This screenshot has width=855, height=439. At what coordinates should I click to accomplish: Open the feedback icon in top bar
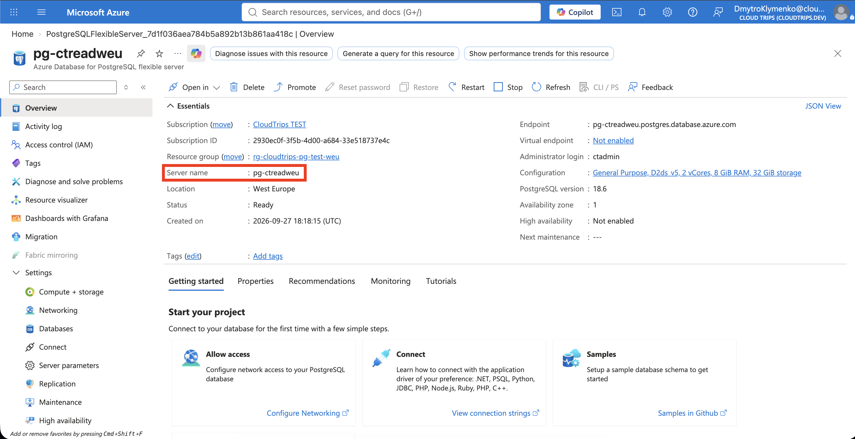coord(717,12)
